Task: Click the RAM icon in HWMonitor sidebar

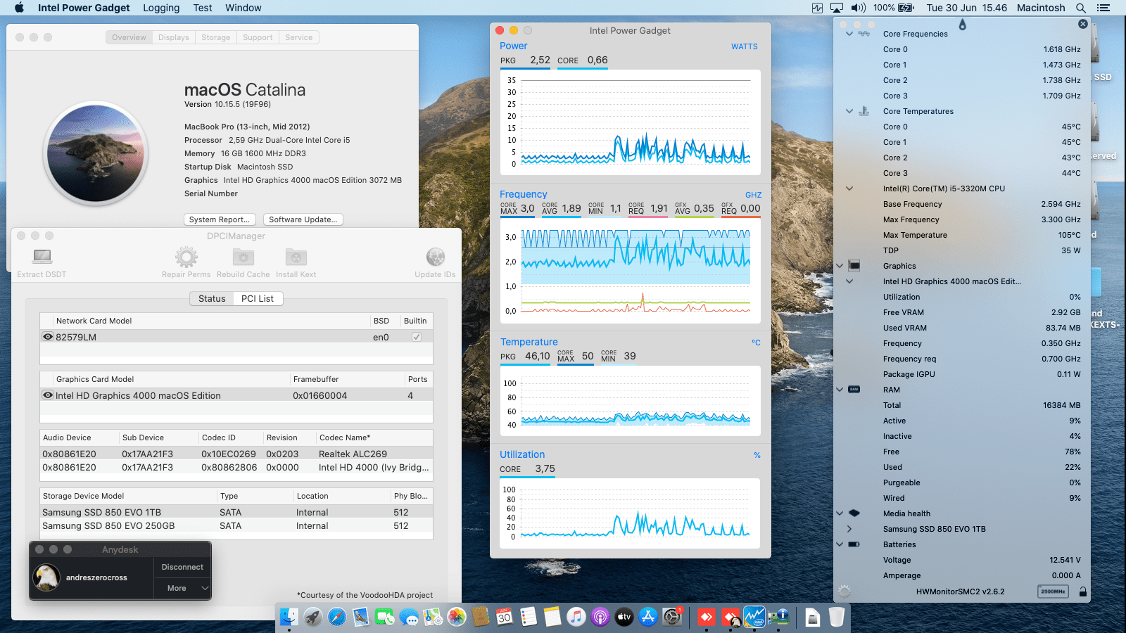Action: click(853, 390)
